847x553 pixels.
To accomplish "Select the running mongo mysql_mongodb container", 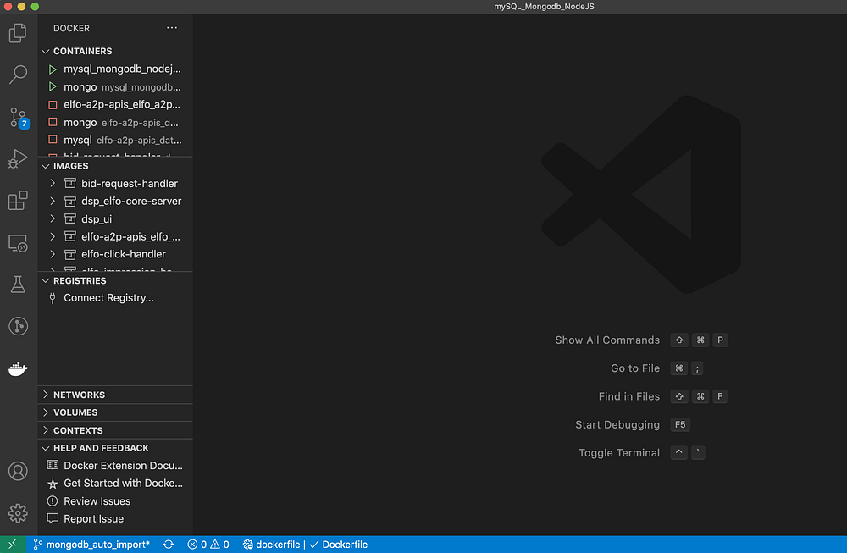I will click(115, 87).
